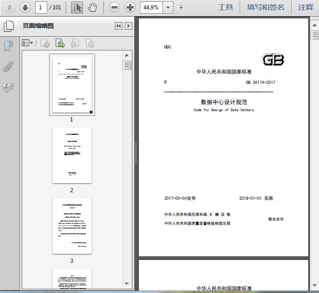Open the thumbnail options menu dropdown
Screen dimensions: 319x293
(x=27, y=43)
